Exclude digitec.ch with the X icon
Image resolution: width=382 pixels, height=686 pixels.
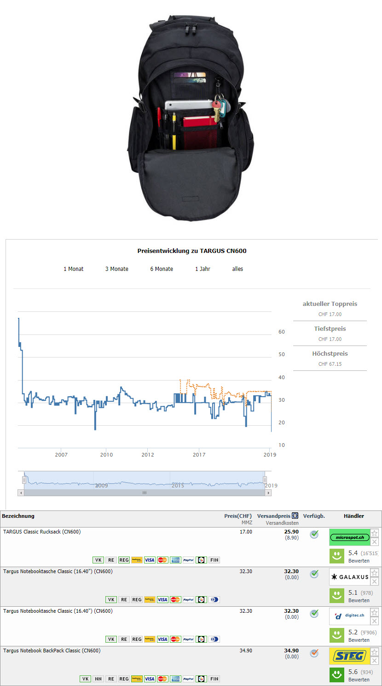375,621
